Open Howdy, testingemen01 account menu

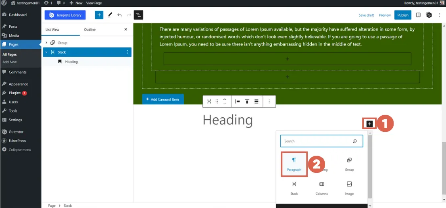click(424, 3)
